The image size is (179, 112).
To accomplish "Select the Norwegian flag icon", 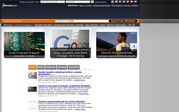I will point(124,2).
